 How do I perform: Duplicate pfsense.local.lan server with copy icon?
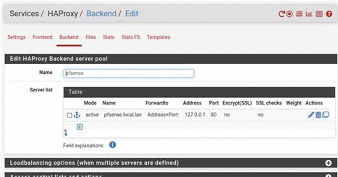326,115
